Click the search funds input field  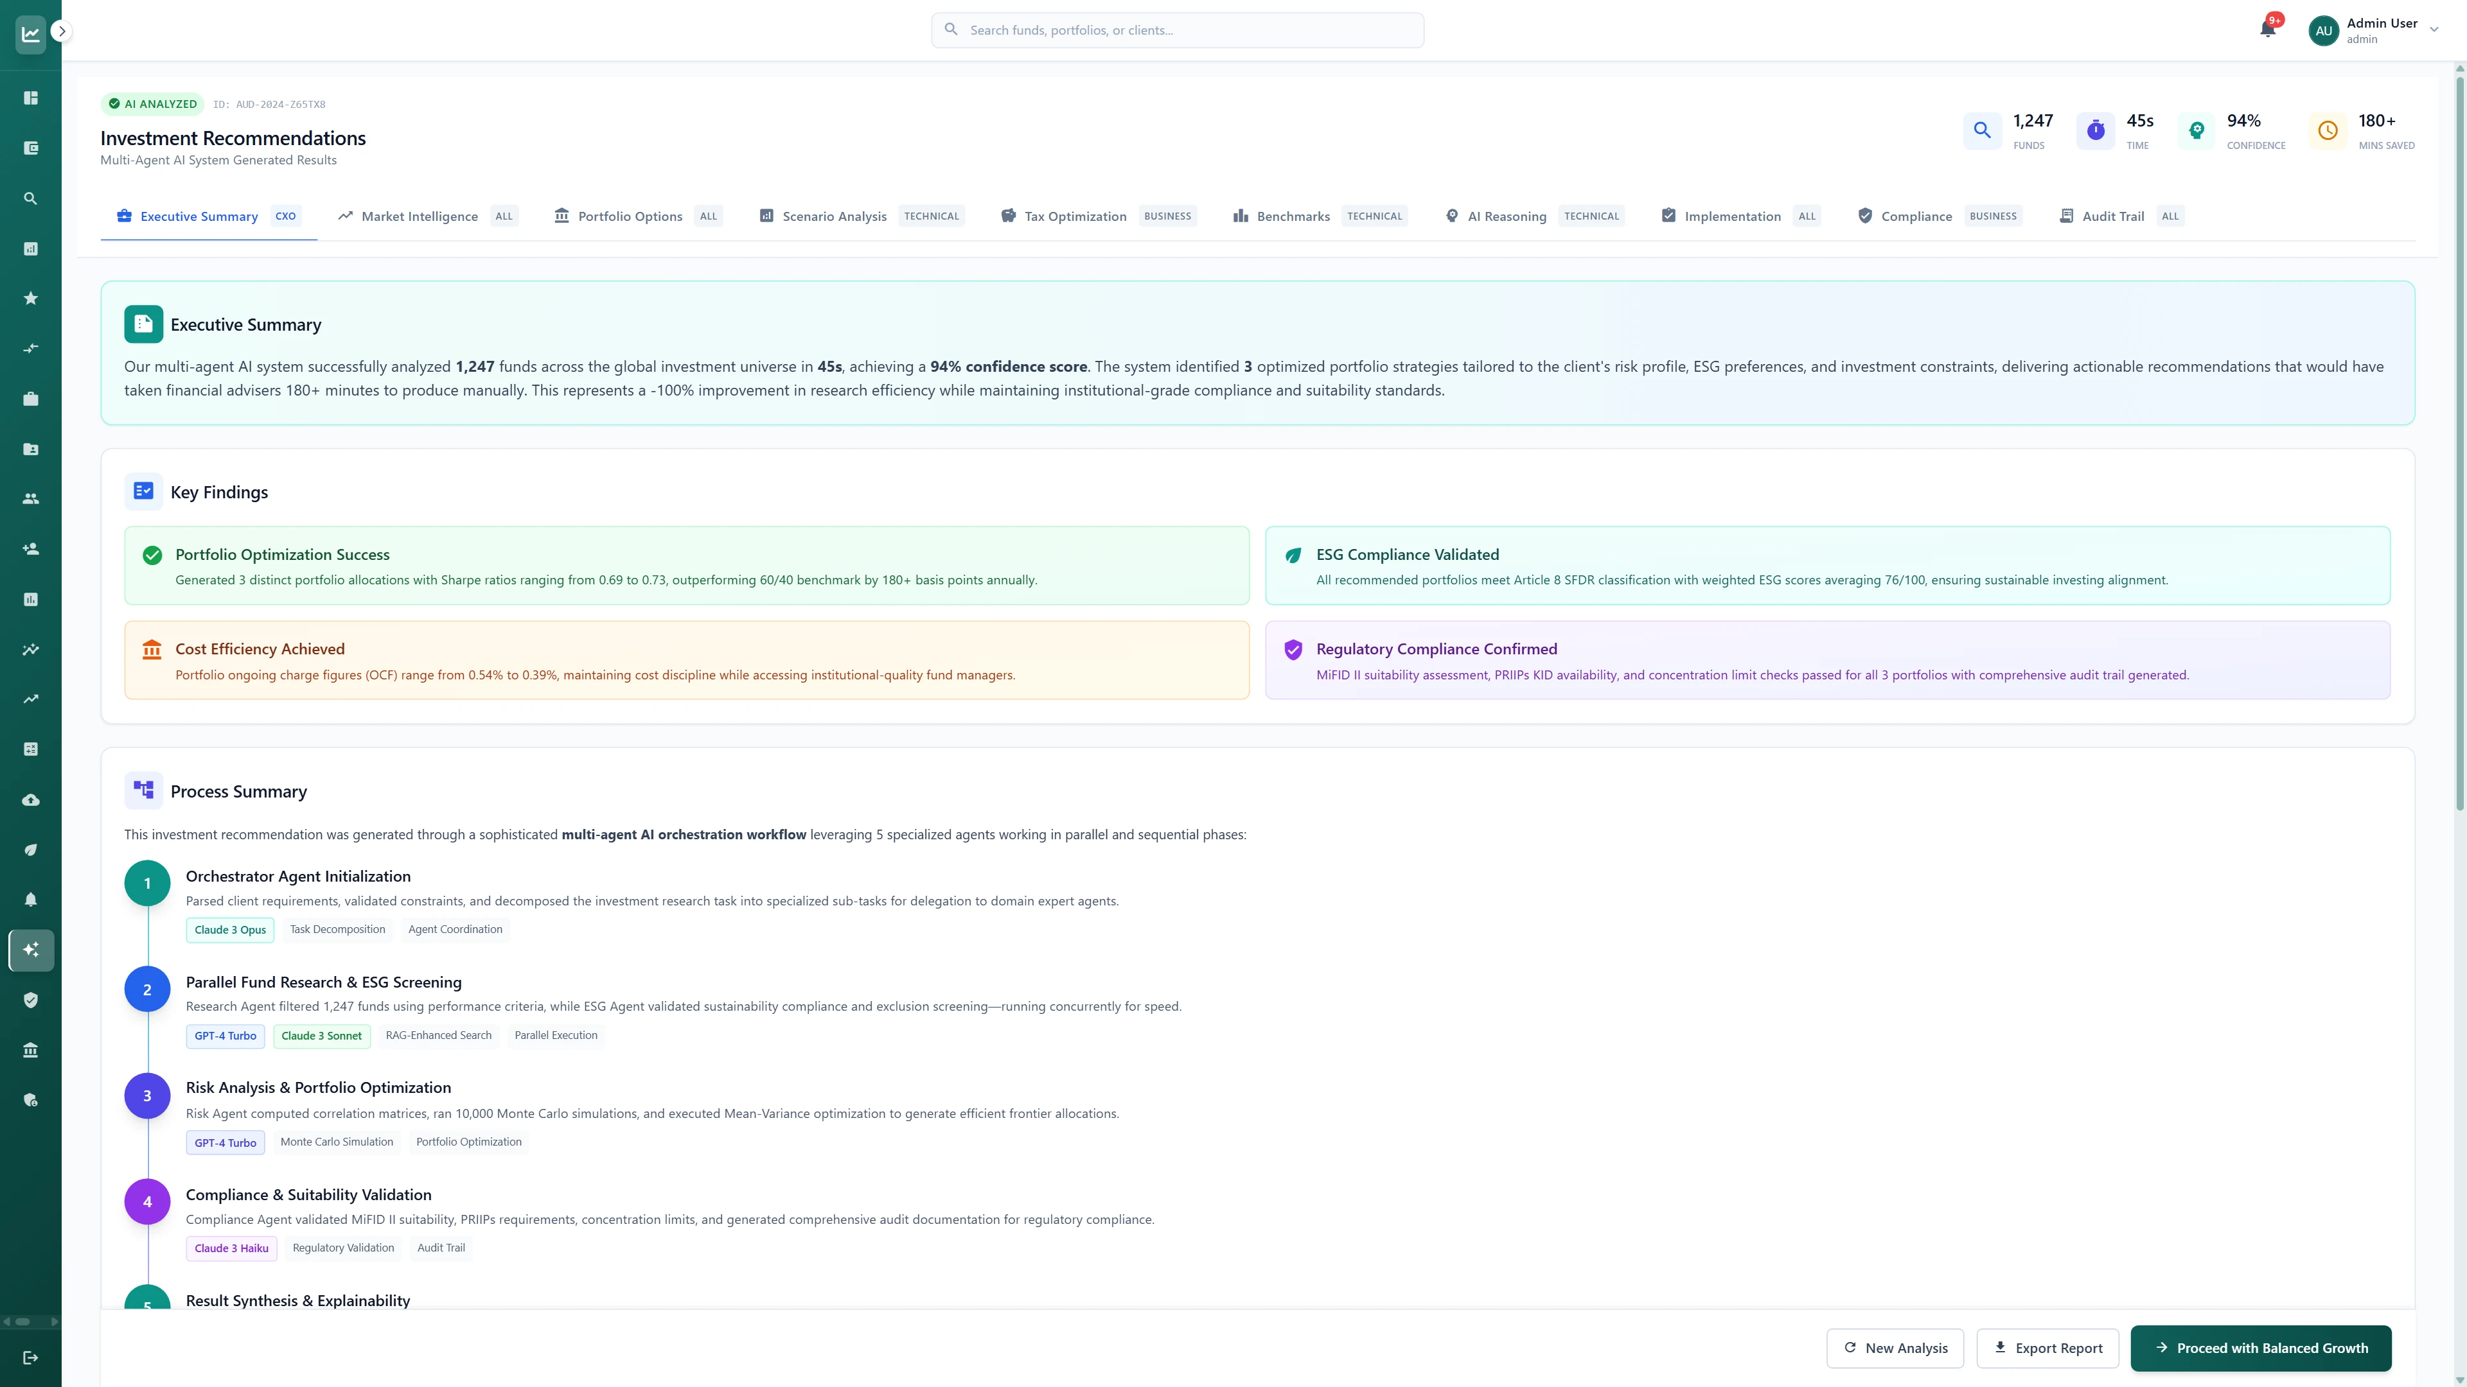[1177, 30]
